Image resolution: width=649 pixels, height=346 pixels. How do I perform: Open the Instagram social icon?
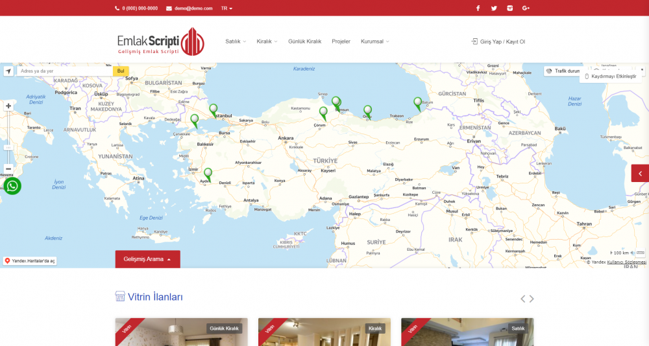510,8
